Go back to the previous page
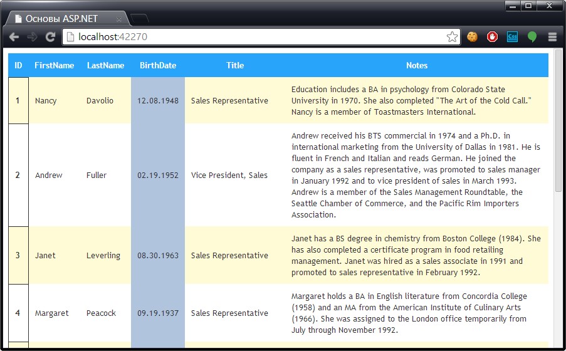The height and width of the screenshot is (351, 566). 14,37
